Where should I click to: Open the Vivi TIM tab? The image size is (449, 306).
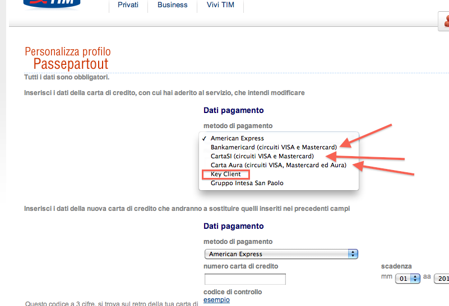coord(220,5)
